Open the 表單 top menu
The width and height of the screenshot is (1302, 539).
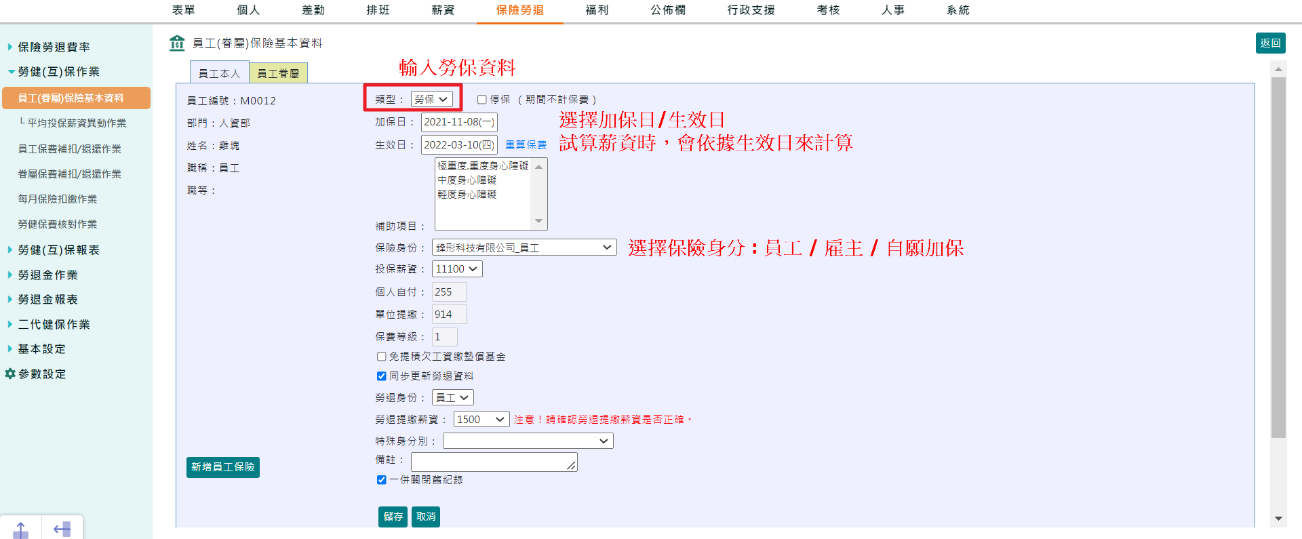pyautogui.click(x=184, y=10)
